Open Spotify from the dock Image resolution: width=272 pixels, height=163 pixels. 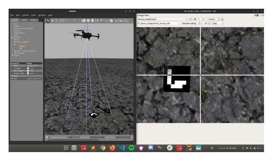pyautogui.click(x=131, y=148)
